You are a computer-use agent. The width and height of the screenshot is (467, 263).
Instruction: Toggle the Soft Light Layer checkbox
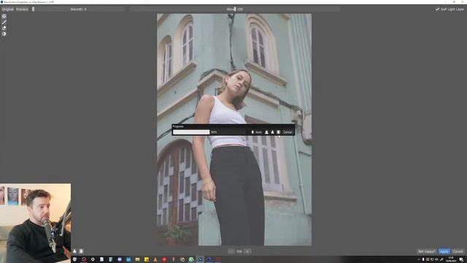point(438,9)
